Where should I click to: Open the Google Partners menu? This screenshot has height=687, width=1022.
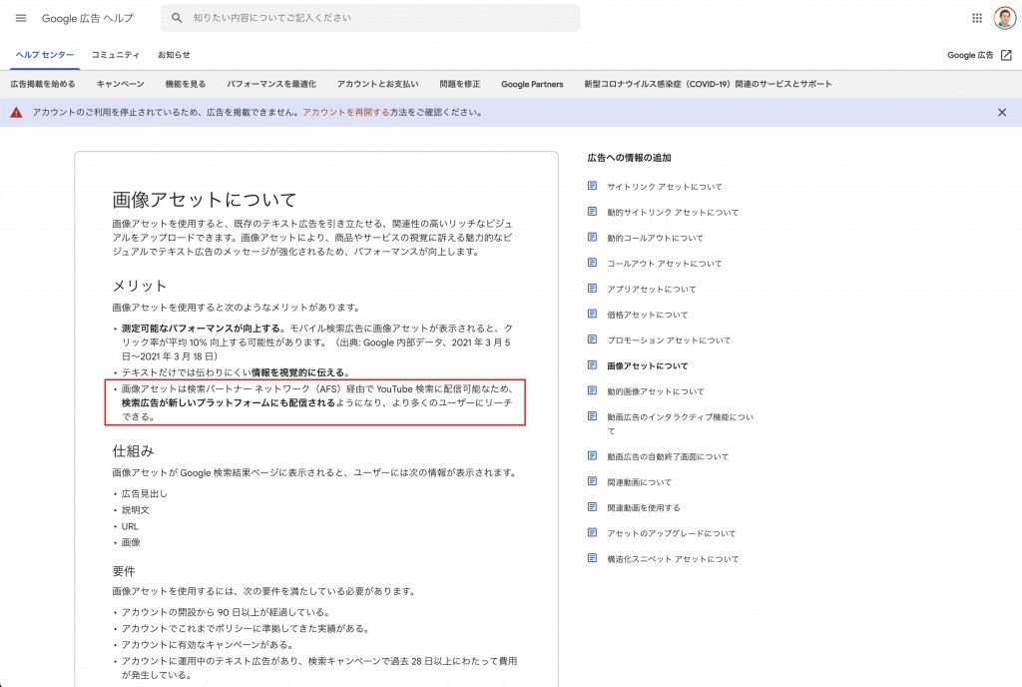tap(533, 84)
